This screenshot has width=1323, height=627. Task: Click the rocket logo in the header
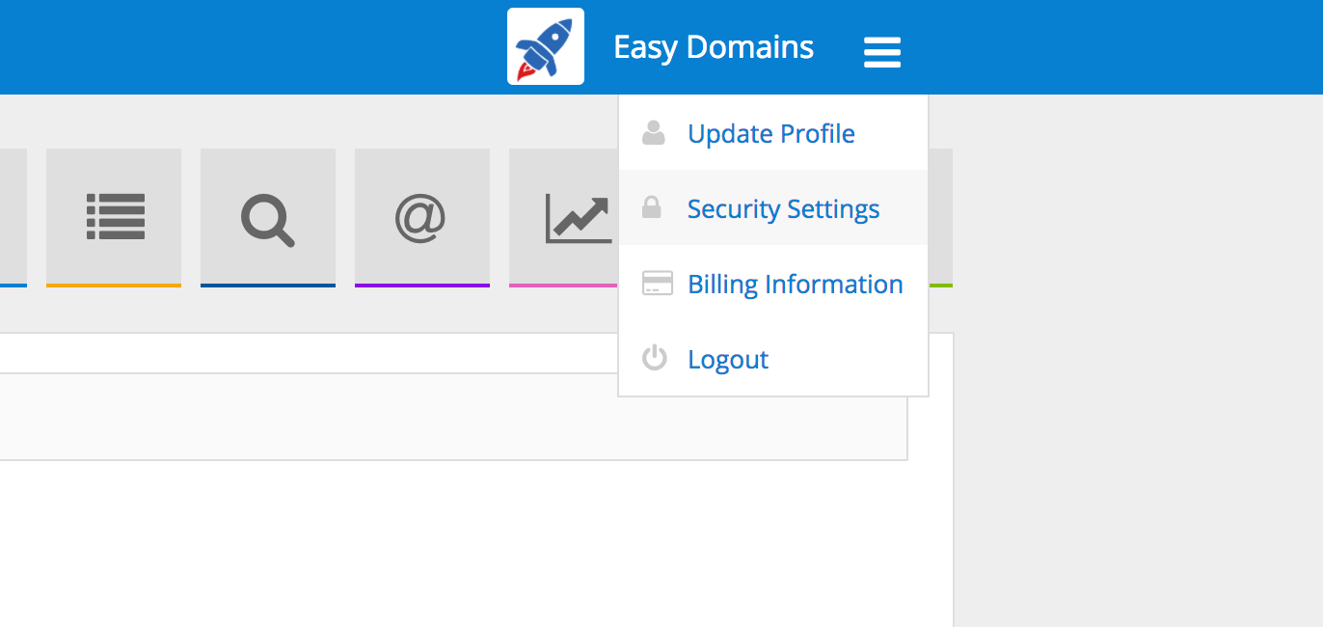(545, 46)
